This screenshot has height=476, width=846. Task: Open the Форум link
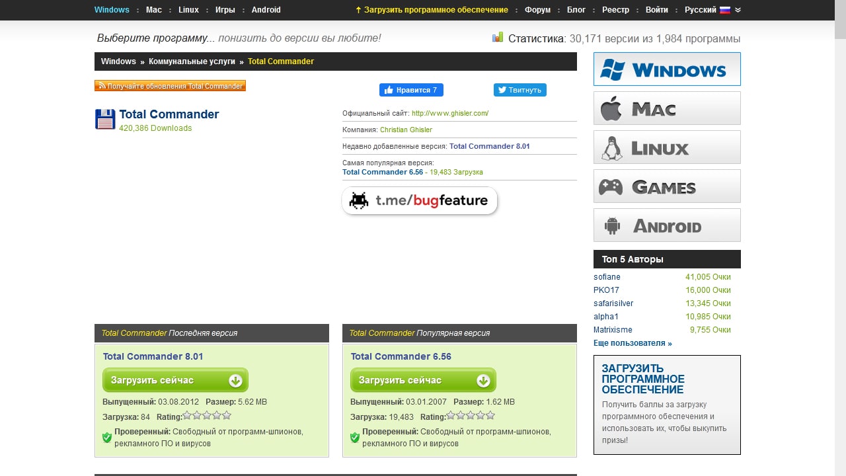tap(537, 10)
